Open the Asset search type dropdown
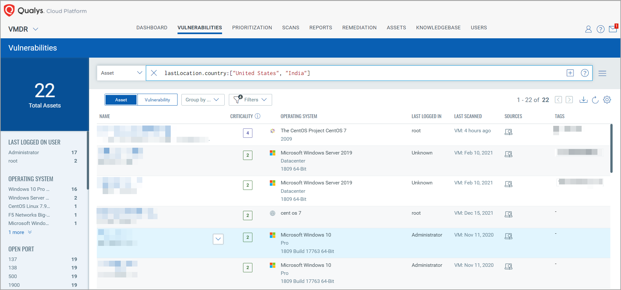 pos(121,73)
